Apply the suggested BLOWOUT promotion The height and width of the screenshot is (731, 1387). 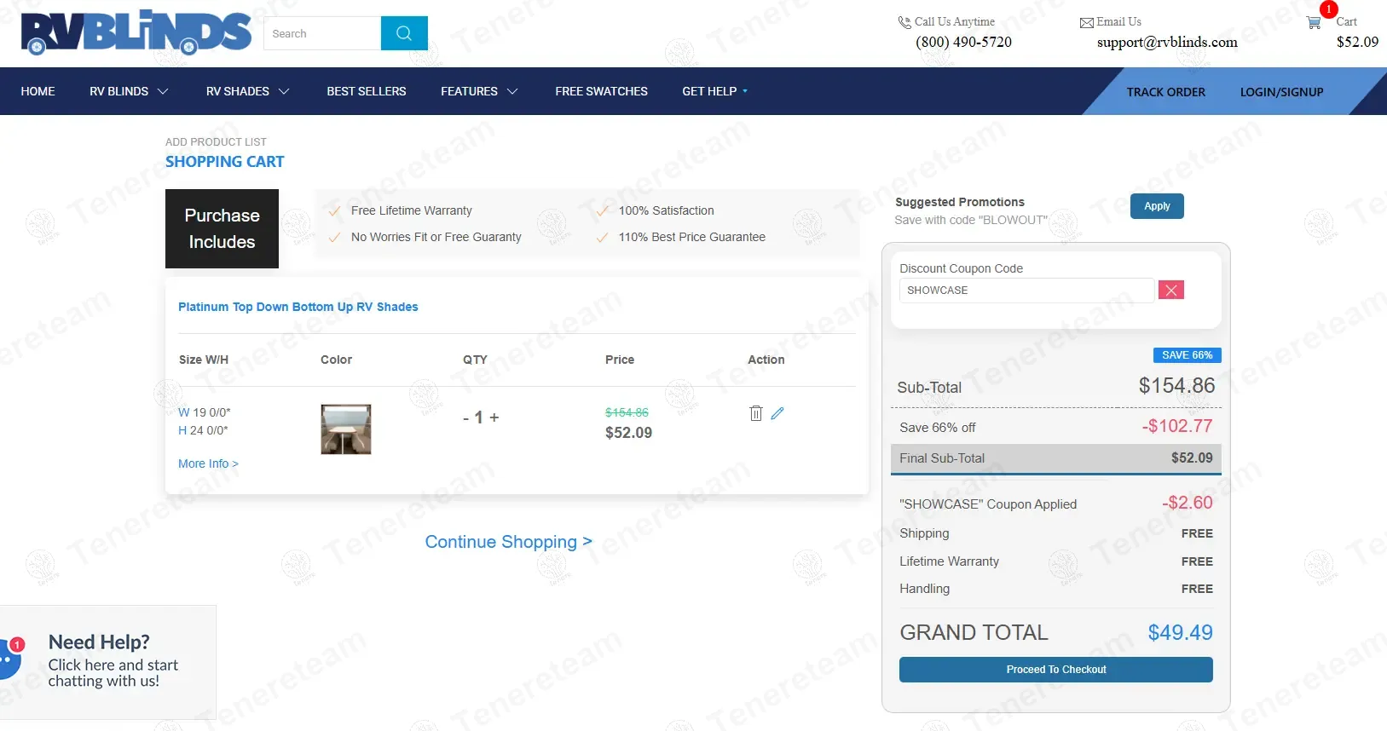(x=1157, y=206)
